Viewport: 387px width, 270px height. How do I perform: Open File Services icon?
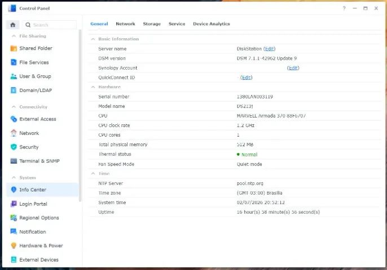coord(14,62)
